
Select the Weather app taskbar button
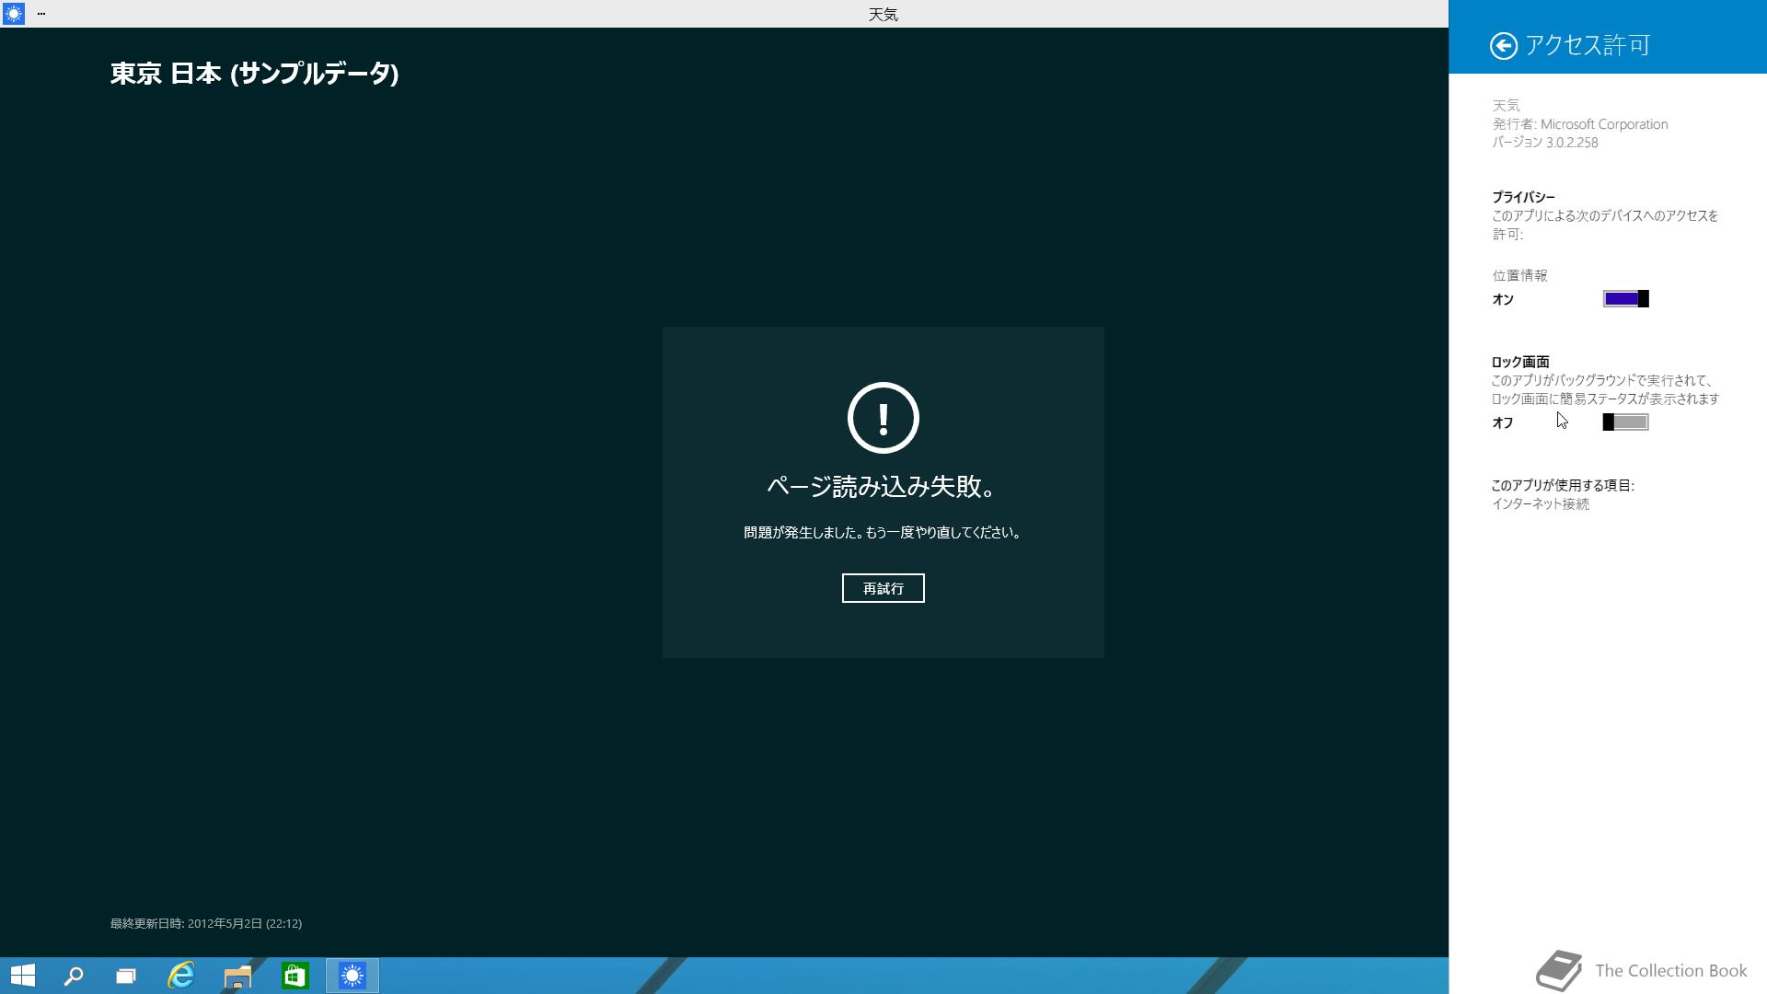[352, 976]
